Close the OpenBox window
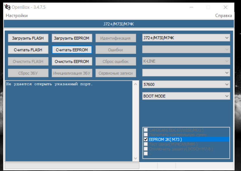 (225, 7)
